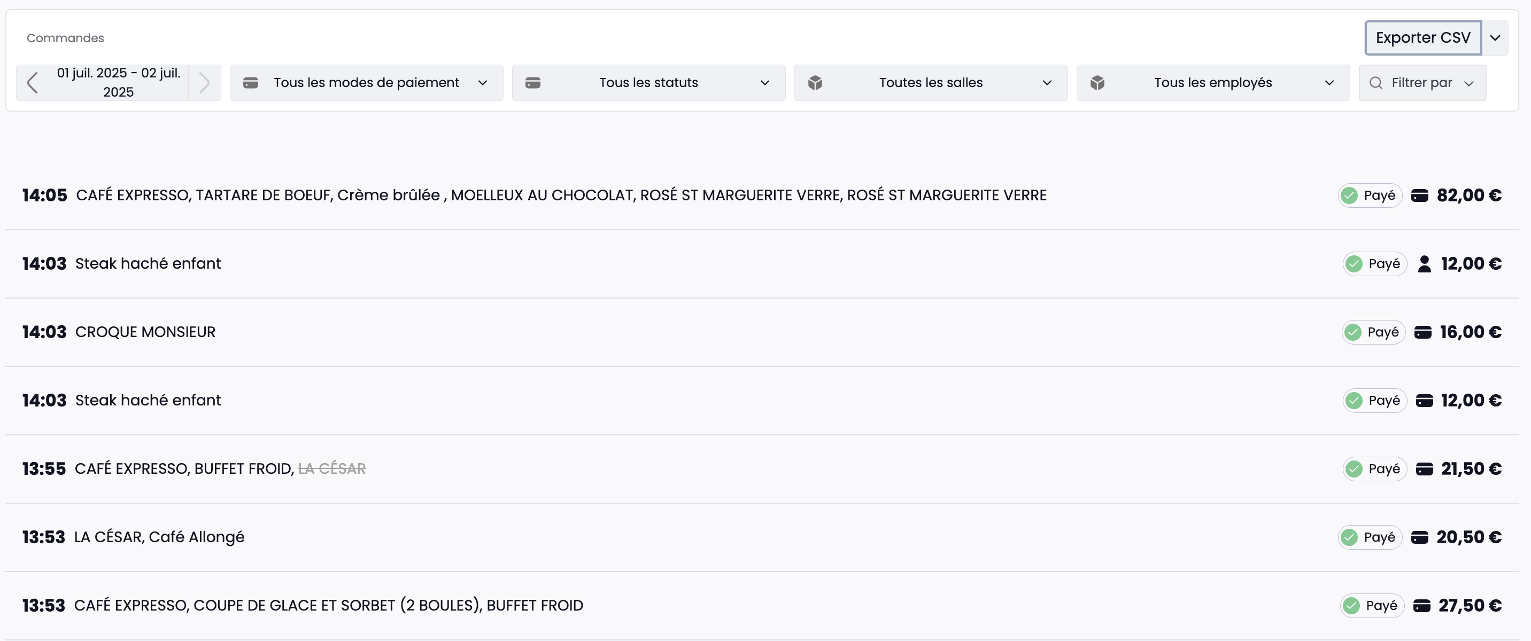The width and height of the screenshot is (1531, 641).
Task: Click the credit card icon on 82,00 € order
Action: point(1419,196)
